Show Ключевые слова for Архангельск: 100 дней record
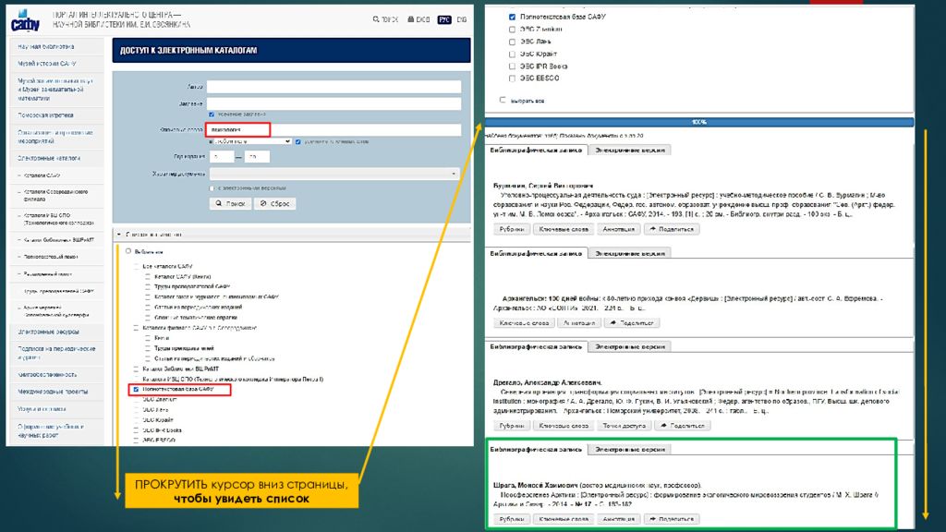This screenshot has height=532, width=946. (x=524, y=322)
